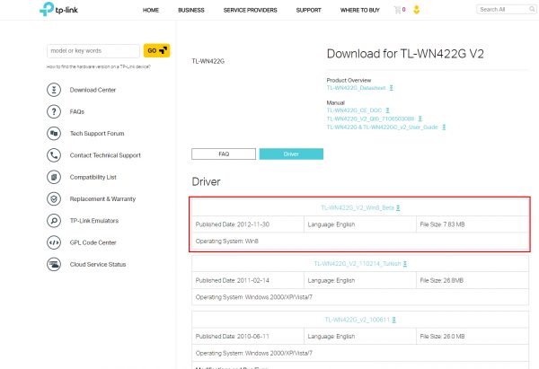Click the Download Center sidebar icon
Viewport: 539px width, 369px height.
[53, 90]
